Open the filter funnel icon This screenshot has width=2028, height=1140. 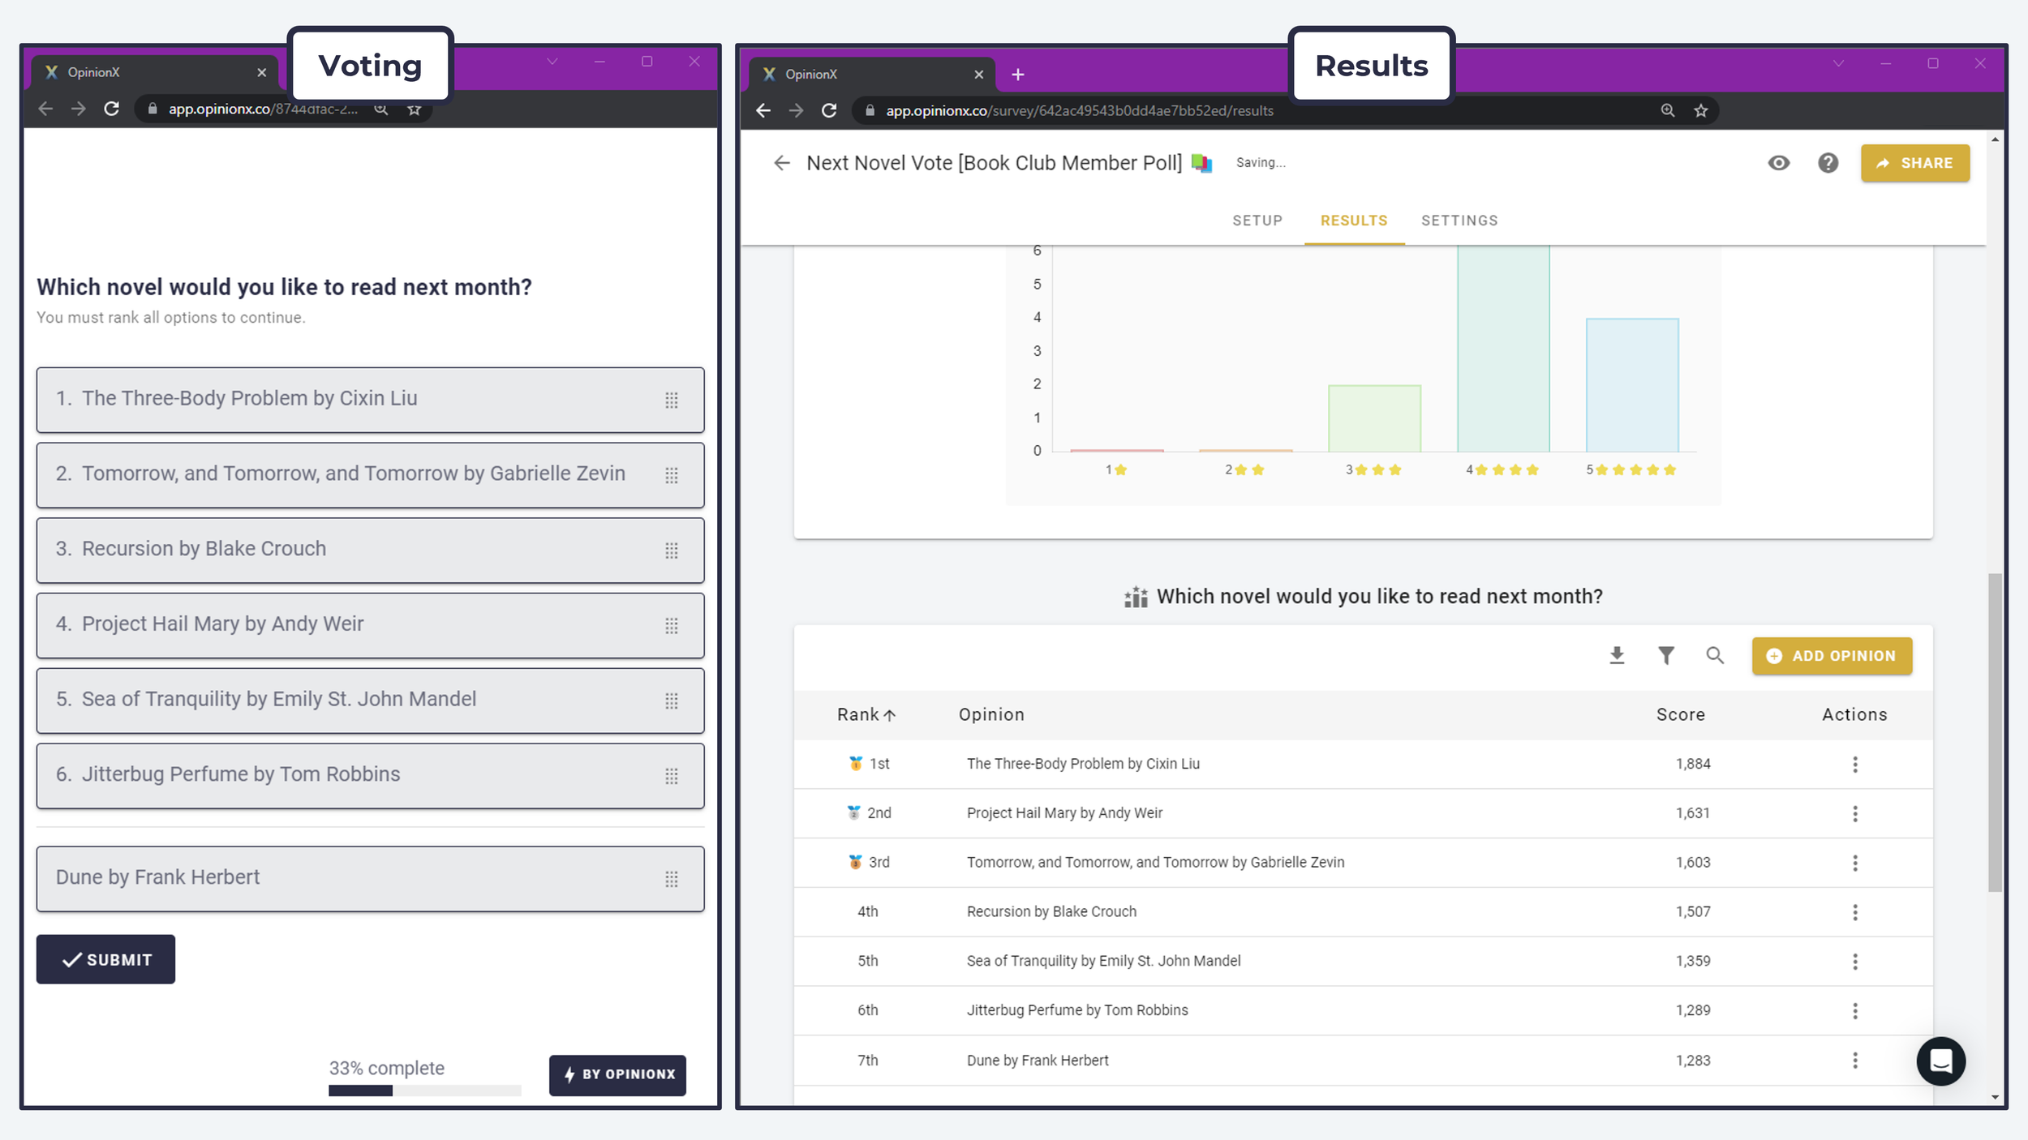click(x=1665, y=655)
